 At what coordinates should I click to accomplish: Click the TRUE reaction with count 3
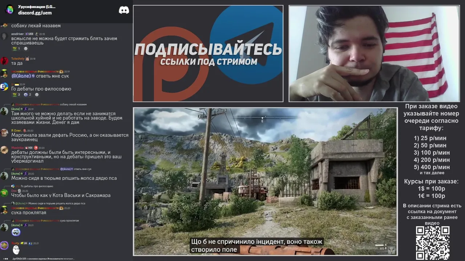(x=16, y=95)
